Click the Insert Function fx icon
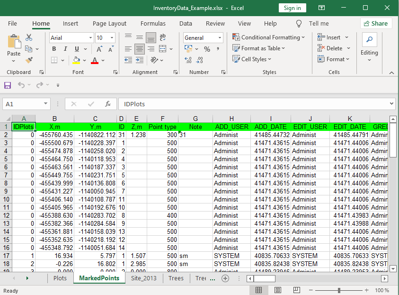This screenshot has width=399, height=295. (x=108, y=104)
